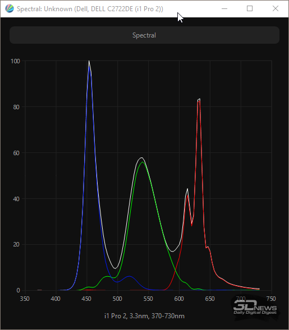Click the green curve peak near 540 nm

(143, 162)
